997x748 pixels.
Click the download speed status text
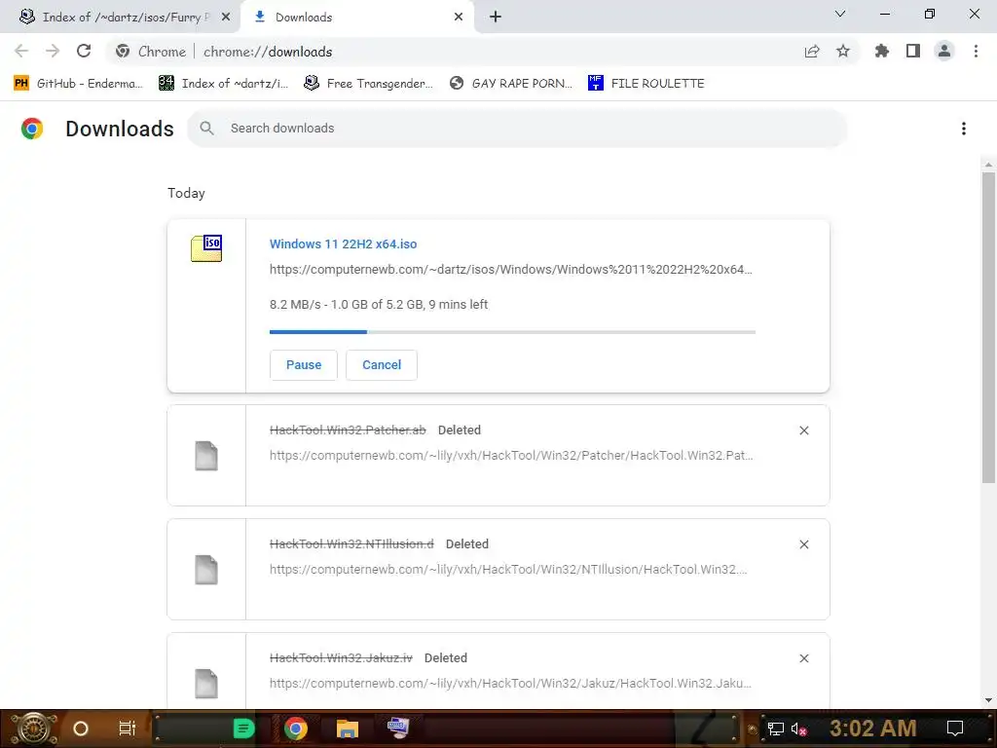379,305
